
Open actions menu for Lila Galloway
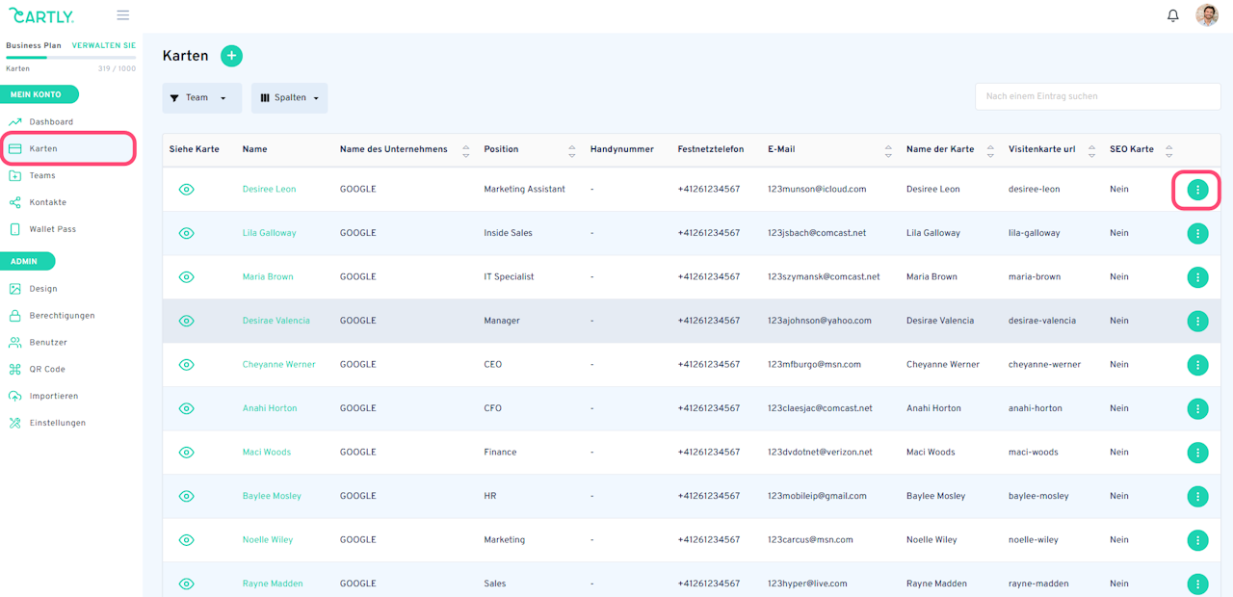1197,233
